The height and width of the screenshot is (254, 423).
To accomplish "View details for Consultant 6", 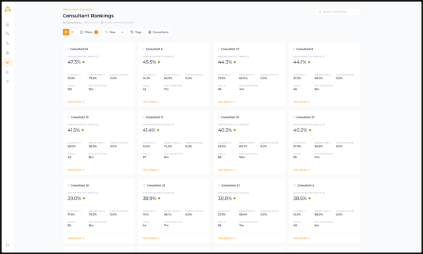I will coord(301,238).
